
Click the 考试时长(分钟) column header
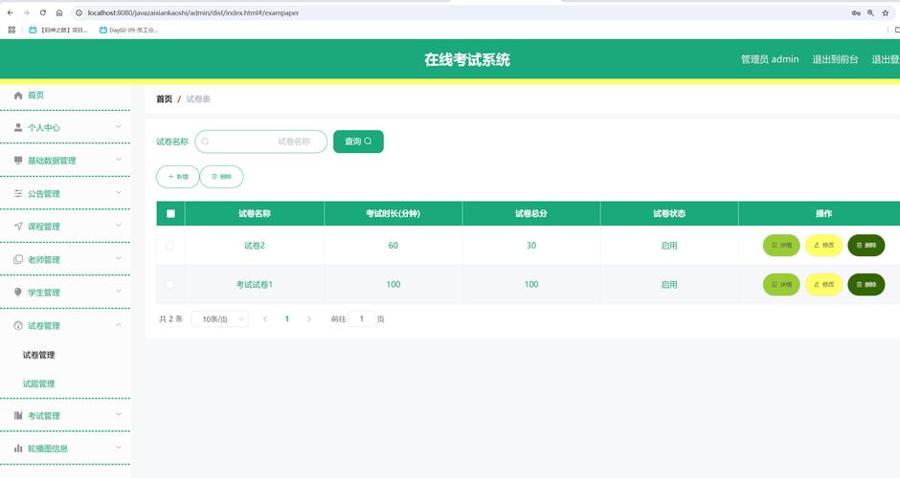tap(394, 214)
